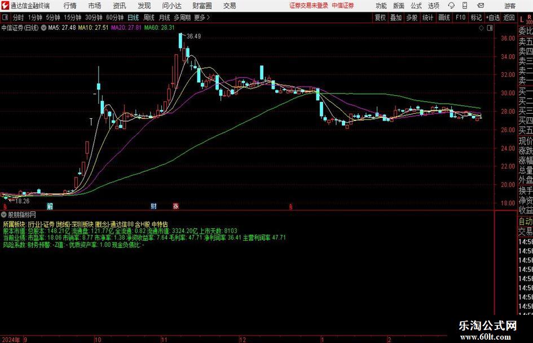533x343 pixels.
Task: Click the 18.26 low price label
Action: pyautogui.click(x=22, y=201)
